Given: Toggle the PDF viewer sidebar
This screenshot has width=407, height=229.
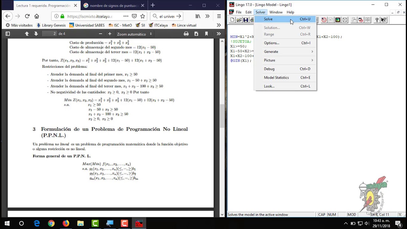Looking at the screenshot, I should click(8, 34).
